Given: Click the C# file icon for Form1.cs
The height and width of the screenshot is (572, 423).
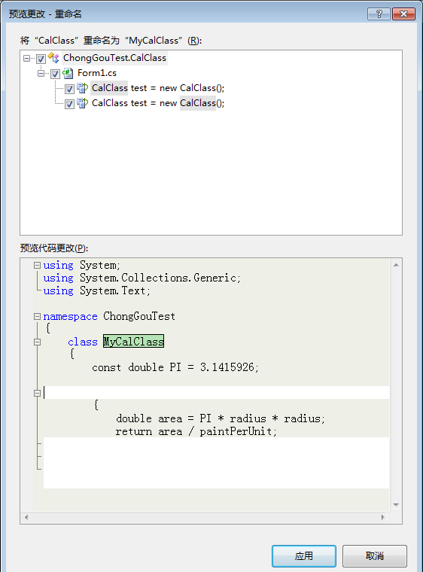Looking at the screenshot, I should tap(68, 73).
